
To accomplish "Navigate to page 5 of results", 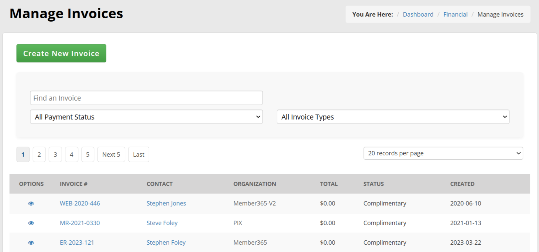I will [88, 155].
